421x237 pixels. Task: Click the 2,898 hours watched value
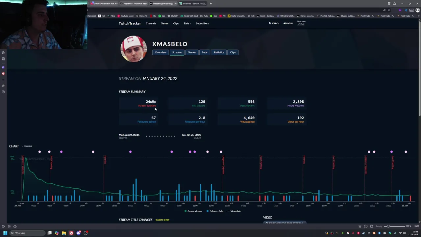[x=298, y=102]
